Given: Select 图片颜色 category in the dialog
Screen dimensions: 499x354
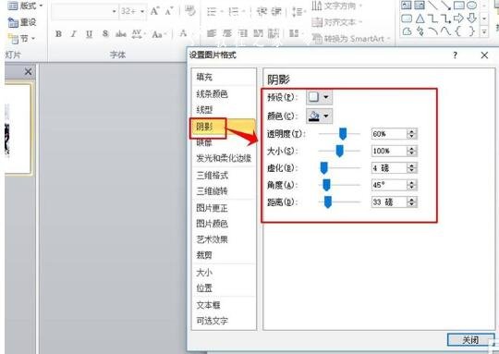Looking at the screenshot, I should pyautogui.click(x=224, y=224).
